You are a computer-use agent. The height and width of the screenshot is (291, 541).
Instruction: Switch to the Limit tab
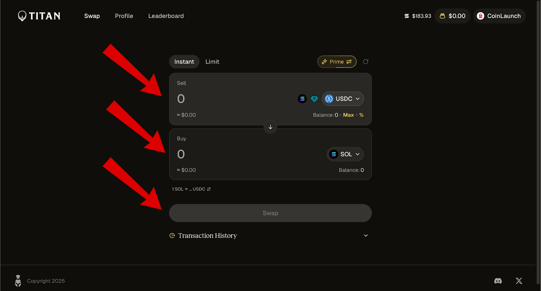212,61
